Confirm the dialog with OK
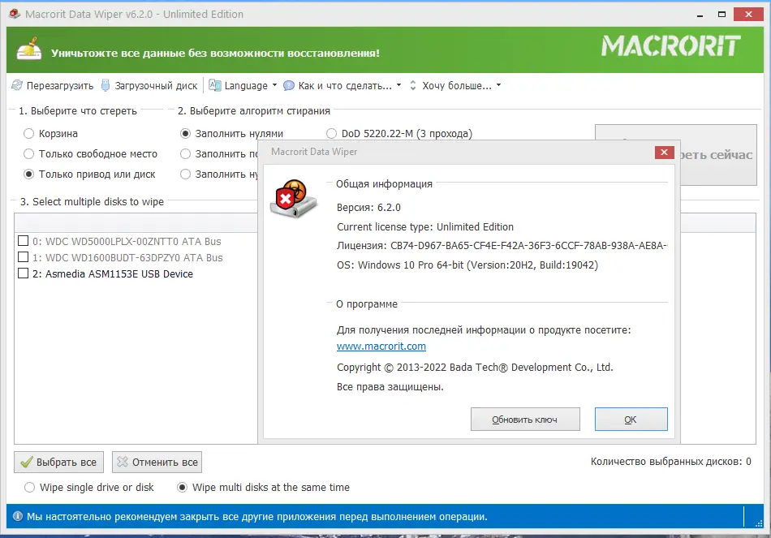 pyautogui.click(x=631, y=420)
